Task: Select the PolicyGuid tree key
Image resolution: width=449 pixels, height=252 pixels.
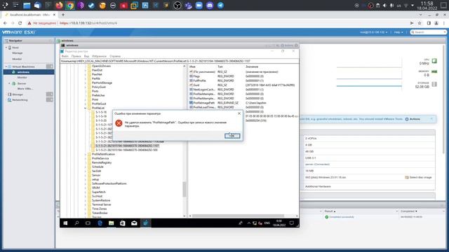Action: pyautogui.click(x=99, y=87)
